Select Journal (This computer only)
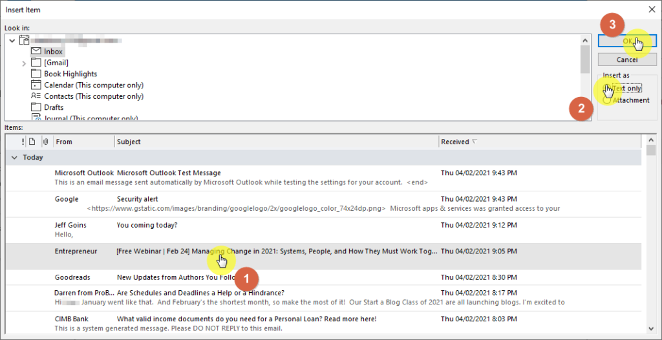This screenshot has height=340, width=662. point(91,118)
